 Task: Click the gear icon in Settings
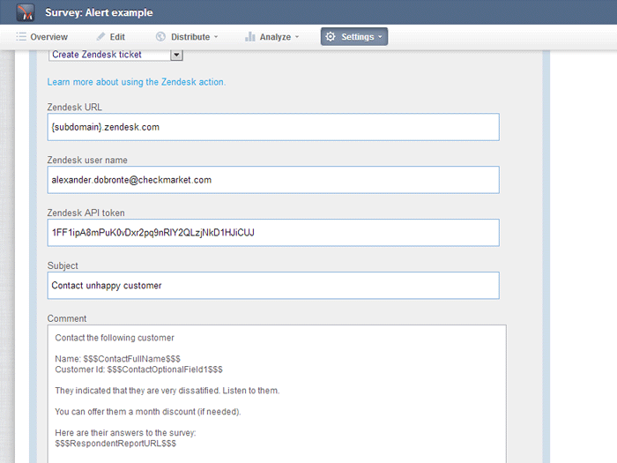coord(330,37)
